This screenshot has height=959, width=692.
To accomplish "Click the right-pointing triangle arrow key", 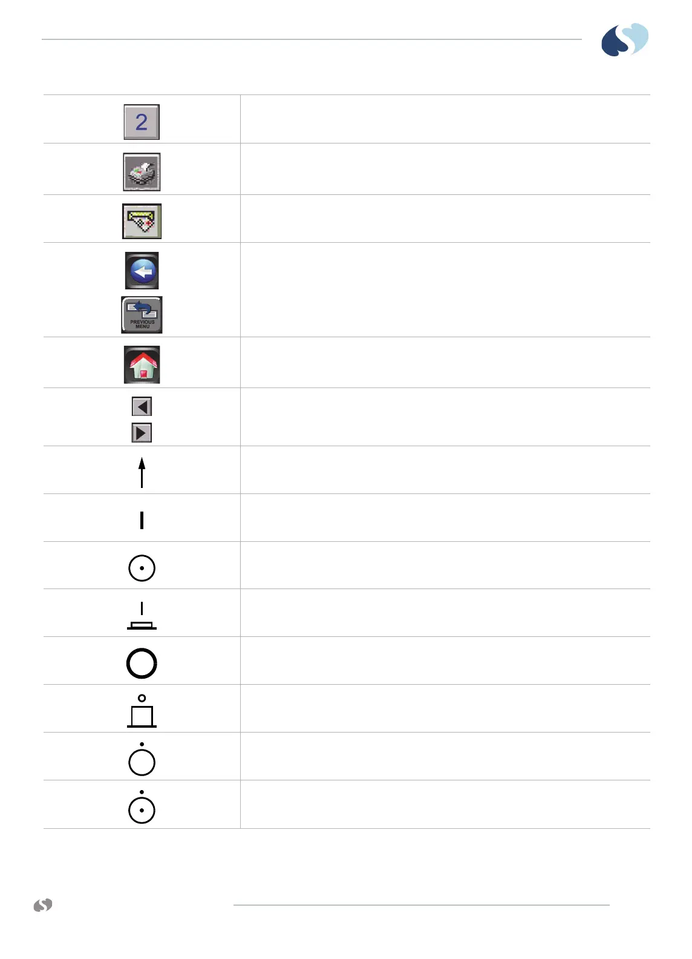I will (x=142, y=433).
